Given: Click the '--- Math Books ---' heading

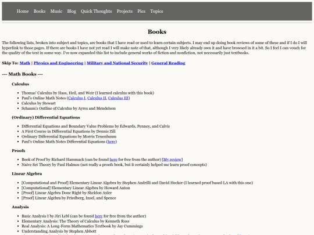Looking at the screenshot, I should [x=23, y=74].
